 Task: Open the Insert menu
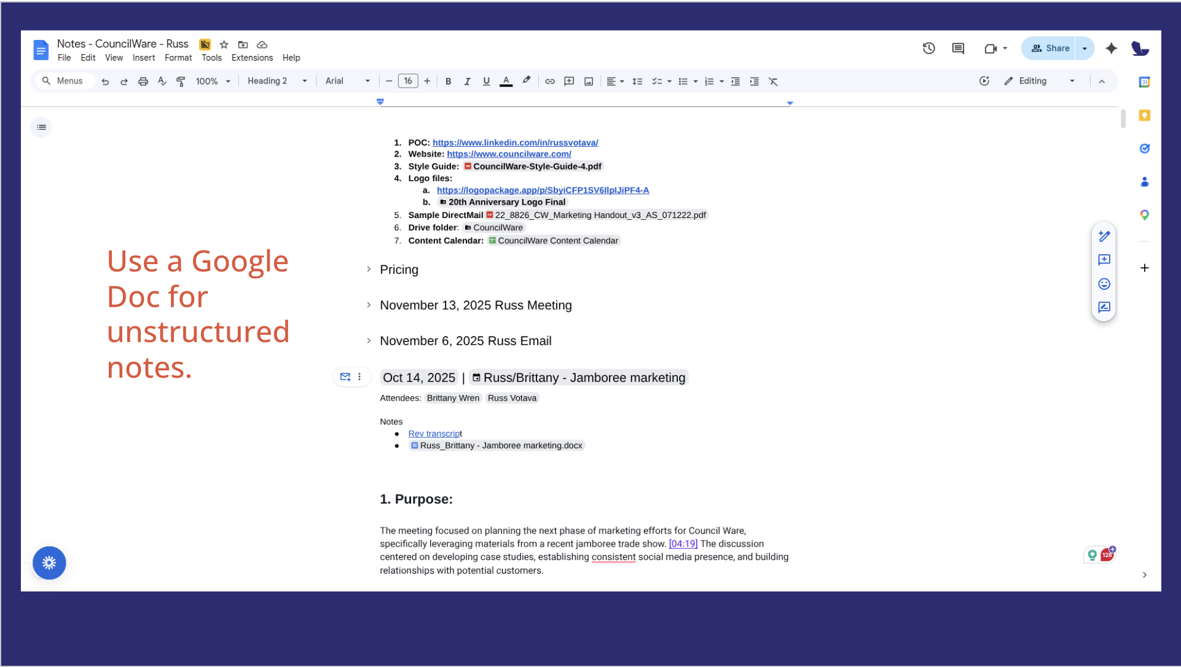point(144,58)
